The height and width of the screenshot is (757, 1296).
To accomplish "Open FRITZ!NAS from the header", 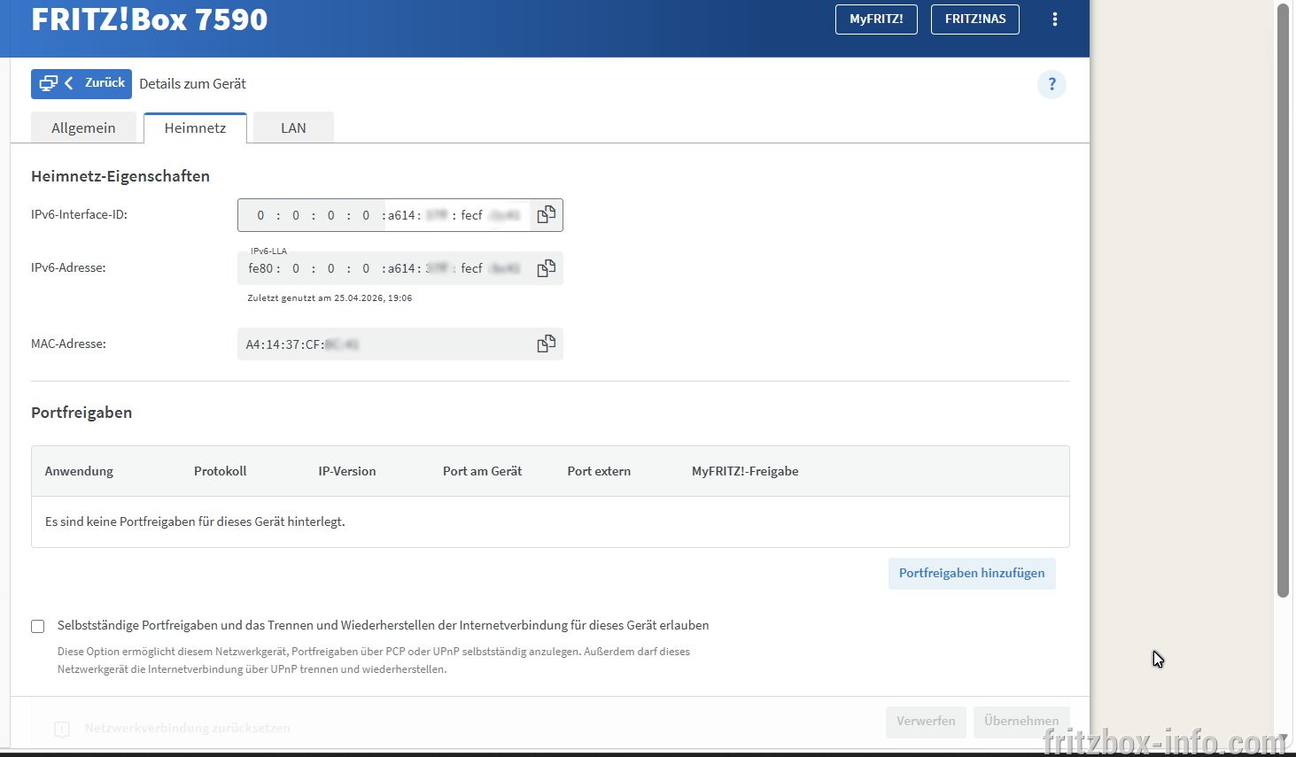I will tap(975, 19).
